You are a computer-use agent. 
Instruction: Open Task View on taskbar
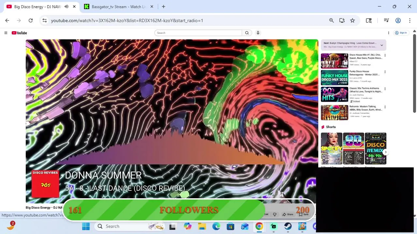(x=172, y=226)
